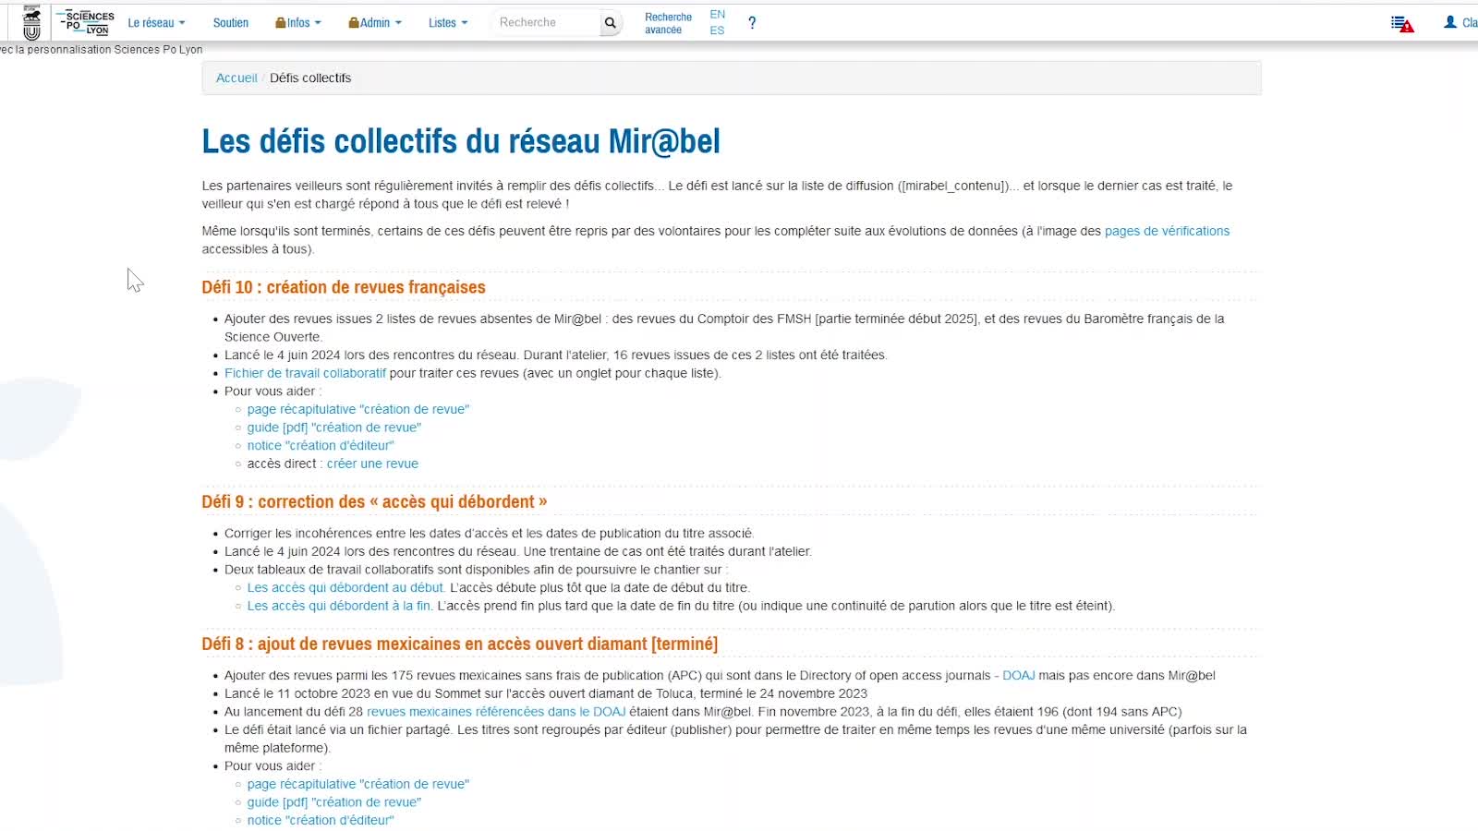Open the DOAJ link in Défi 8
This screenshot has height=831, width=1478.
tap(1019, 675)
